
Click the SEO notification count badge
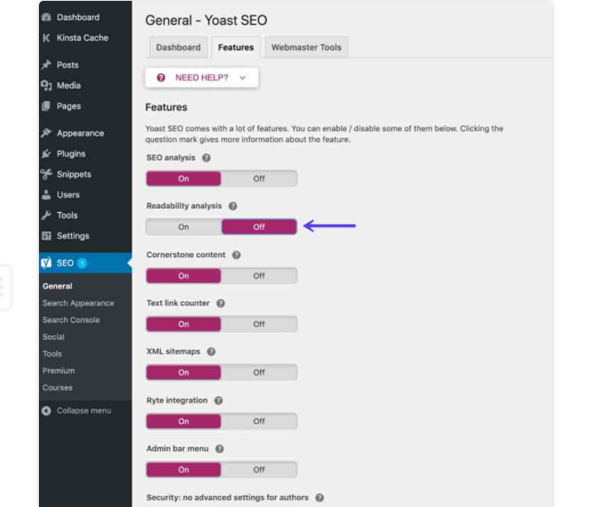coord(82,263)
